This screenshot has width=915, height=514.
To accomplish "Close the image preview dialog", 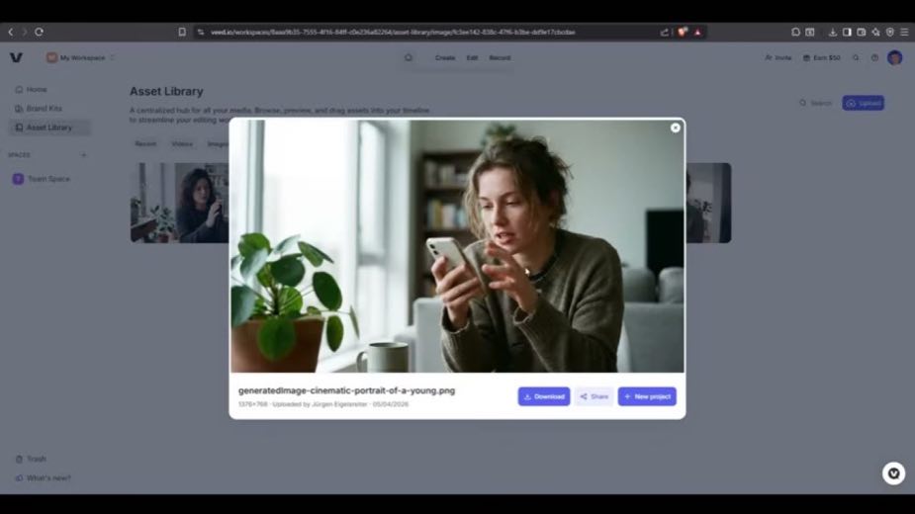I will point(676,128).
